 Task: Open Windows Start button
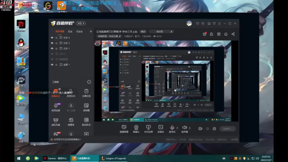point(19,158)
